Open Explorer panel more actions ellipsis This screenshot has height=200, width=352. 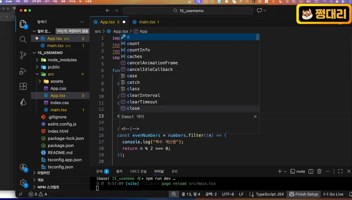click(x=82, y=22)
